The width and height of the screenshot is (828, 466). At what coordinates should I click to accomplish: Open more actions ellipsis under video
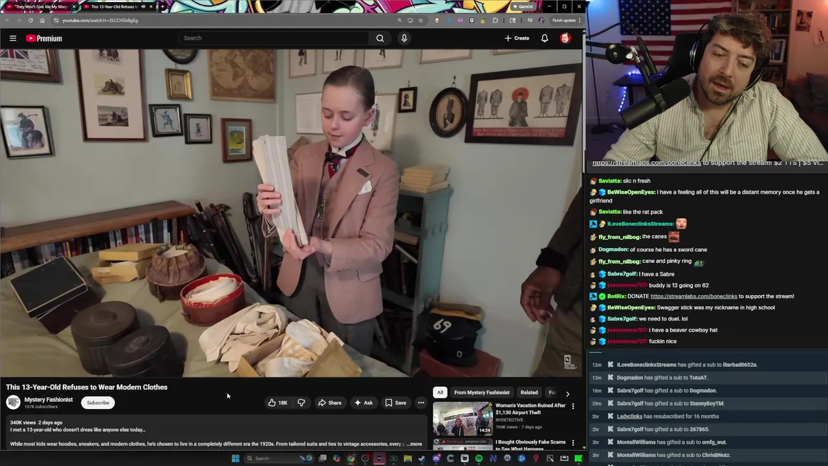tap(420, 403)
